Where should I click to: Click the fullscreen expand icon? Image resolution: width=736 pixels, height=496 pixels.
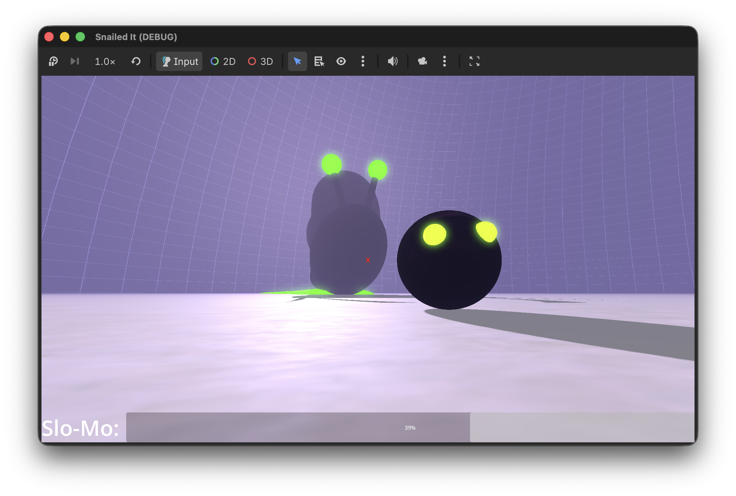[474, 61]
